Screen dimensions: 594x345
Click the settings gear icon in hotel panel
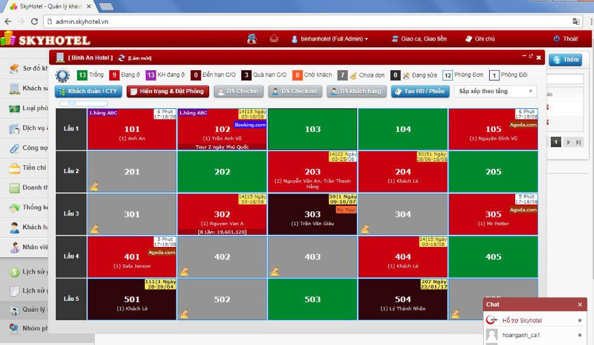point(62,75)
